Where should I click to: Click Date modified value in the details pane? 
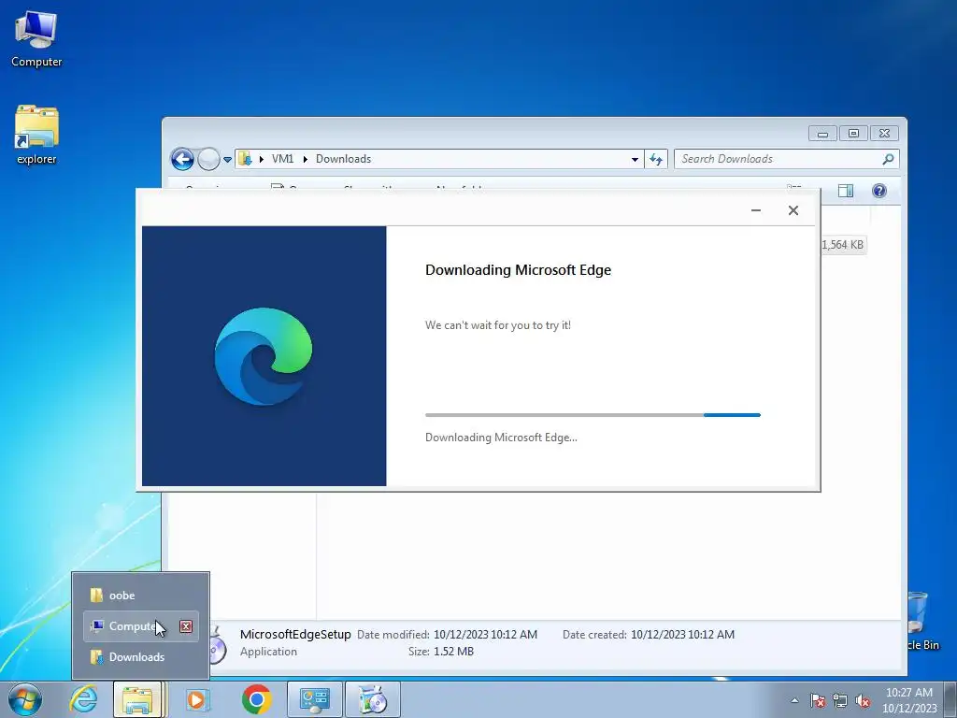(x=485, y=635)
